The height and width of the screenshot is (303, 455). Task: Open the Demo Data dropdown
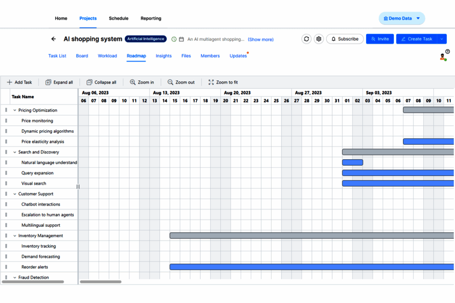(x=401, y=18)
